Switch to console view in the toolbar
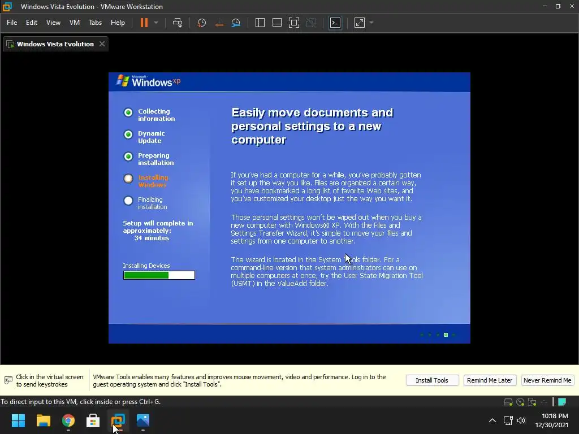This screenshot has width=579, height=434. 335,23
